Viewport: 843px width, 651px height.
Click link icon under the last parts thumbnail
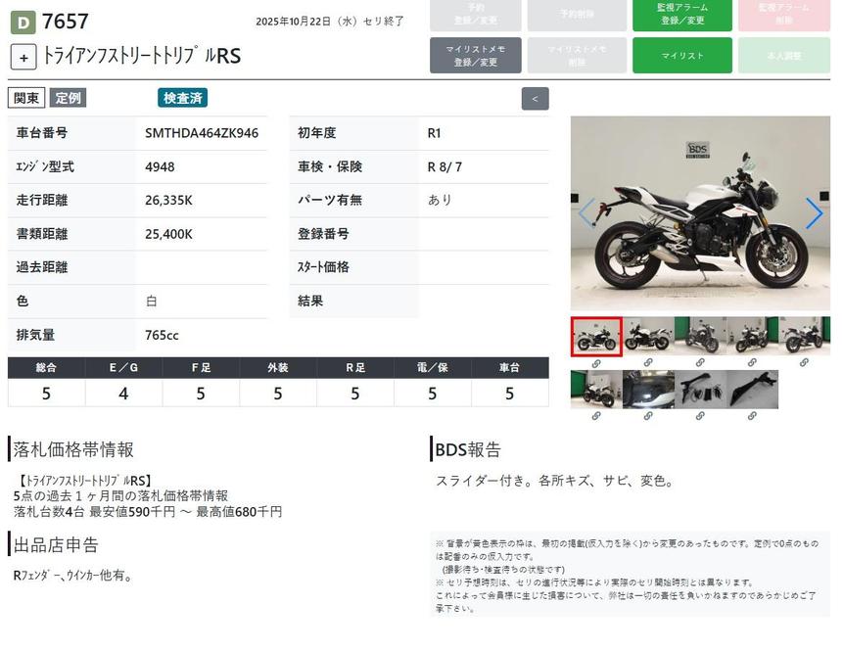752,416
